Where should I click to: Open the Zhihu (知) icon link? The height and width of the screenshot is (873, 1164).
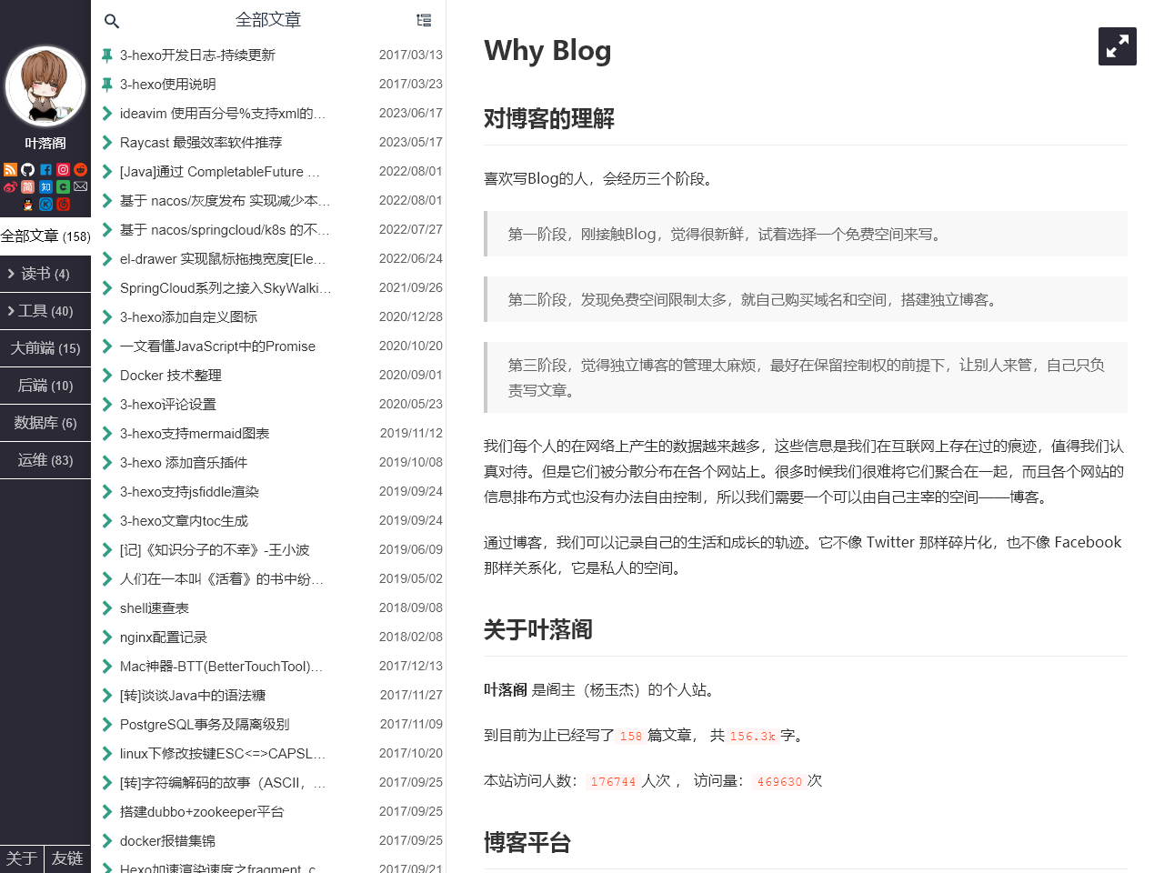[x=45, y=186]
